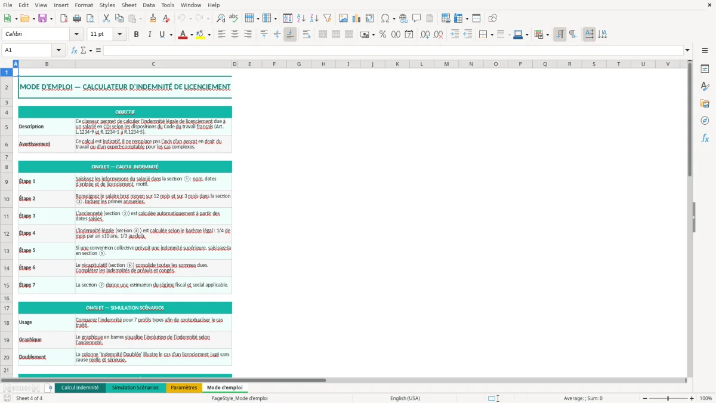716x403 pixels.
Task: Open the Draw Functions shapes icon
Action: point(492,19)
